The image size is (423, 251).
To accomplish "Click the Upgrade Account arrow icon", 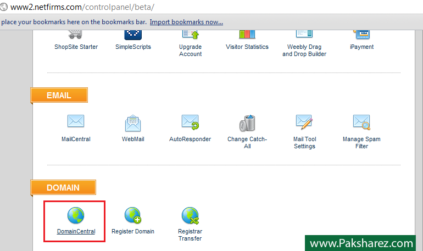I will [191, 34].
